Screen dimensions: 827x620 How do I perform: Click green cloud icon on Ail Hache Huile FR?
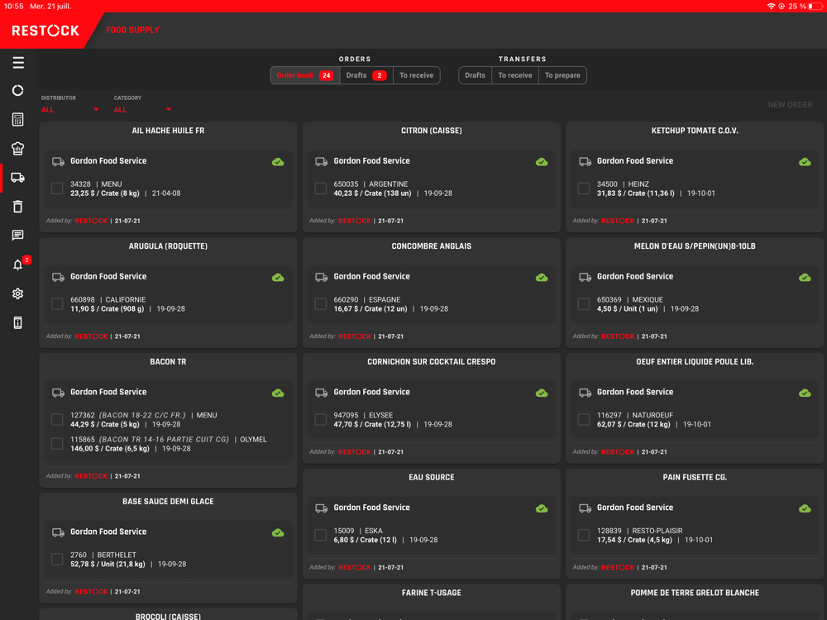click(278, 162)
